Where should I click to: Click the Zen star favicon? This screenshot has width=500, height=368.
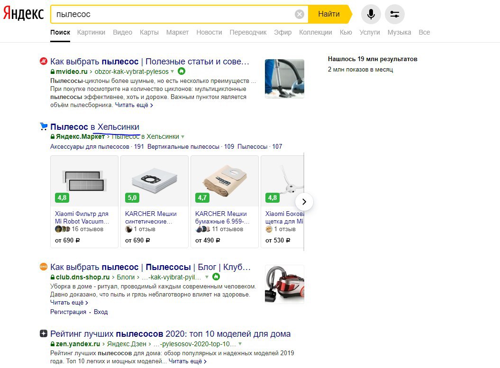pyautogui.click(x=44, y=333)
